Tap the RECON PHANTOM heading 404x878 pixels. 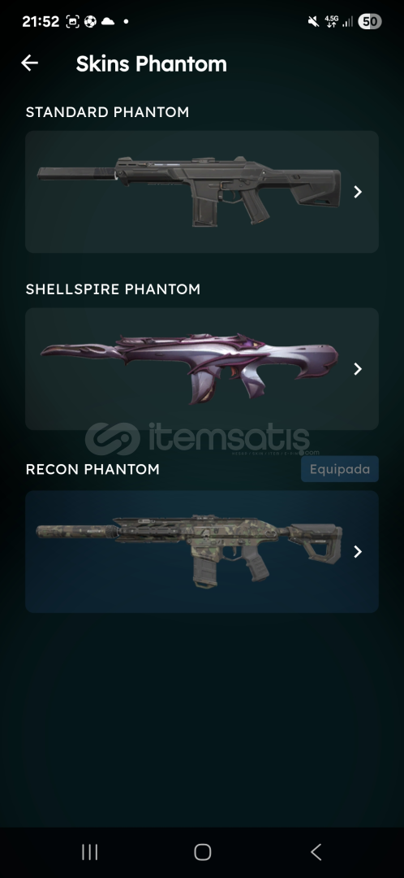click(92, 469)
